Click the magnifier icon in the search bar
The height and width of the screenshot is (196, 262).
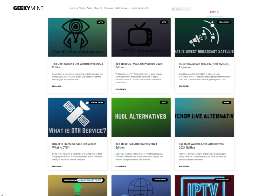(x=174, y=9)
